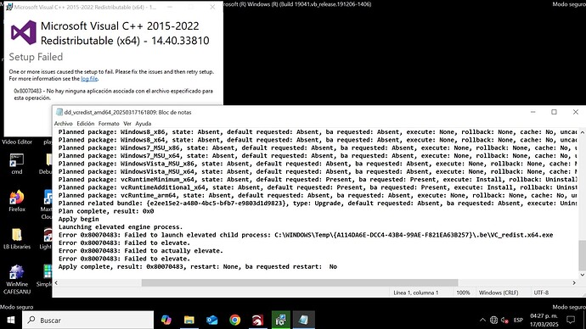Click the Visual Studio logo in setup dialog
This screenshot has width=586, height=329.
click(24, 32)
